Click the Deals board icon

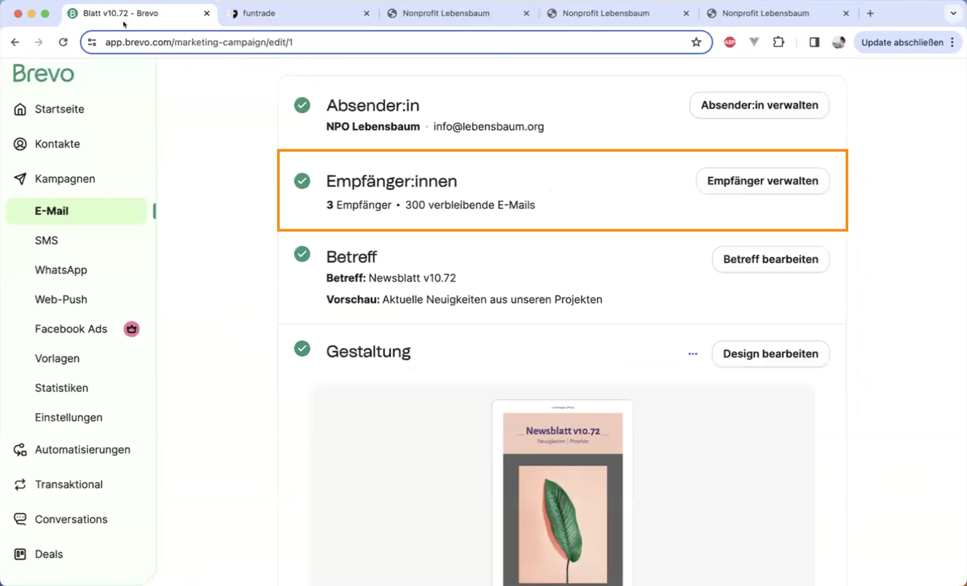coord(20,554)
